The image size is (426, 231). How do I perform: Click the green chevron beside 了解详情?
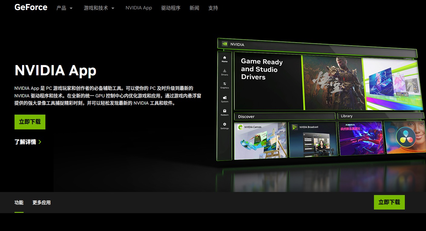[x=40, y=142]
